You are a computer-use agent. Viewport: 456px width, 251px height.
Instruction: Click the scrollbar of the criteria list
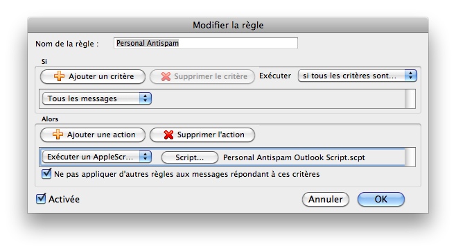pyautogui.click(x=410, y=99)
